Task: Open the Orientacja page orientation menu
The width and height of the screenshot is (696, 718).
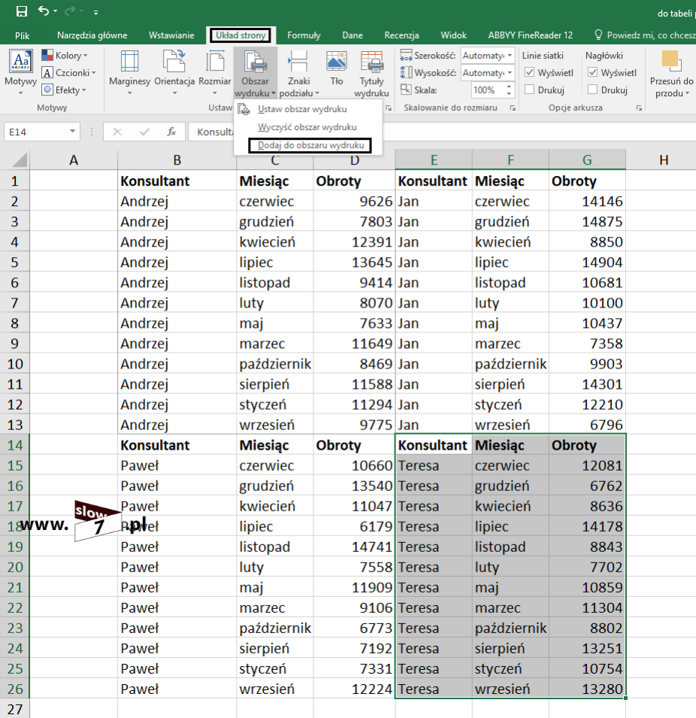Action: (x=174, y=71)
